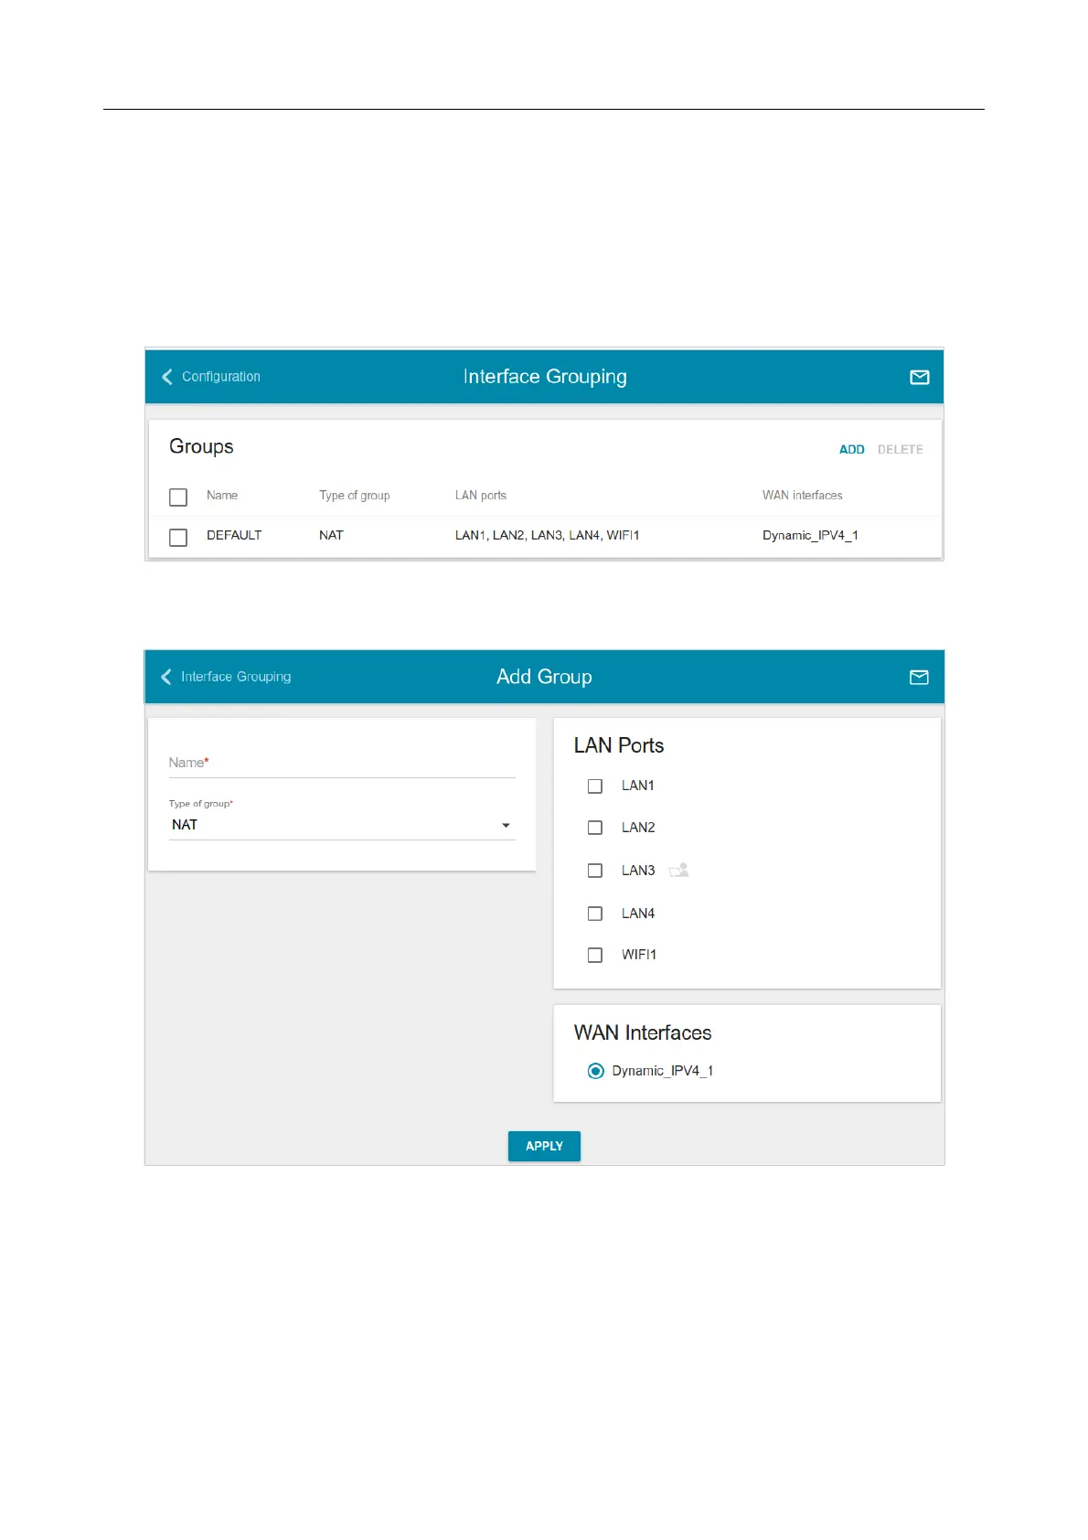Click the LAN1, LAN2, LAN3, LAN4, WIFI1 cell
Viewport: 1088px width, 1540px height.
coord(547,535)
